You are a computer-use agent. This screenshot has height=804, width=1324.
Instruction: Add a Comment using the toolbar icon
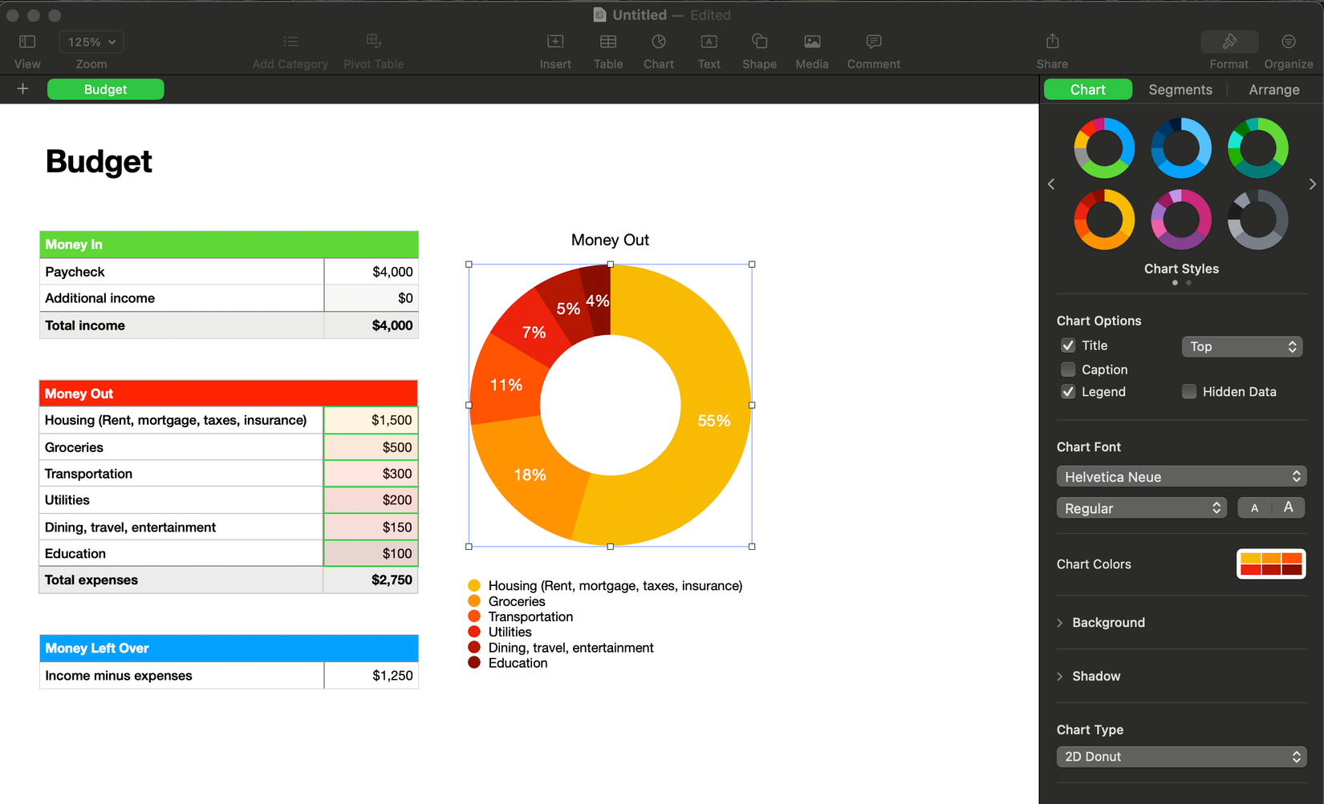[873, 42]
